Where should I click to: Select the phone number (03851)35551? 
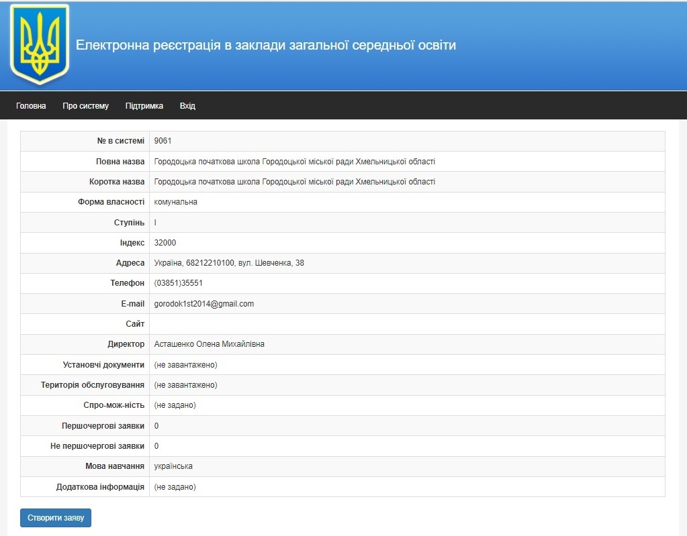179,283
